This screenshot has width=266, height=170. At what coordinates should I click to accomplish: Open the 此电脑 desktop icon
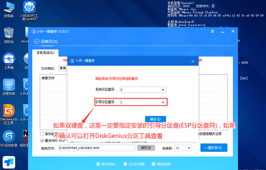pos(9,10)
